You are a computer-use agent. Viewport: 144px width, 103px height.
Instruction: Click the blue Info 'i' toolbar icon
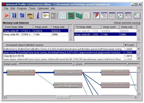tap(38, 15)
